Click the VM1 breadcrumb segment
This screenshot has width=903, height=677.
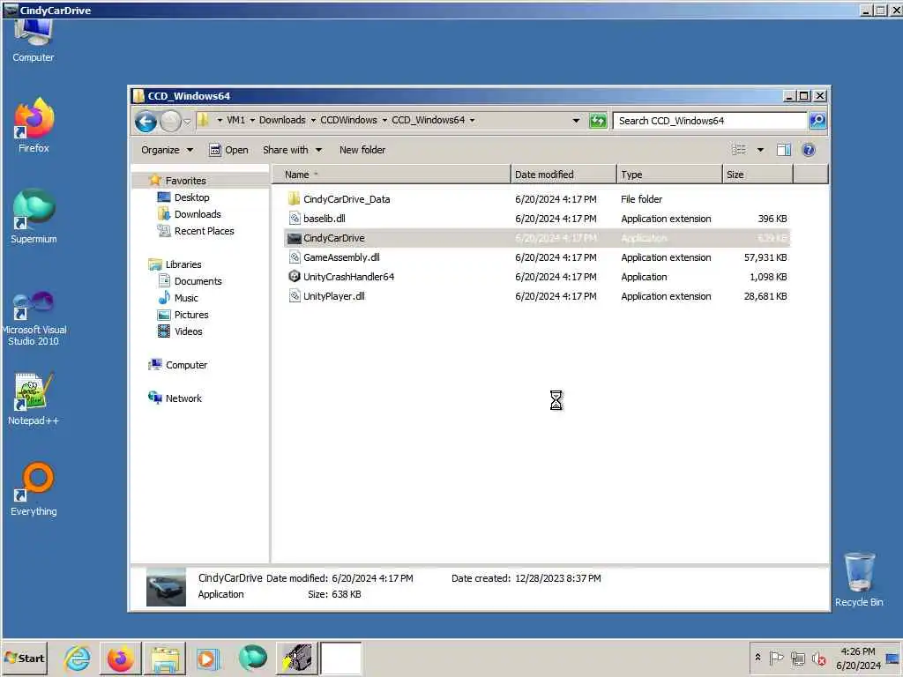point(235,120)
